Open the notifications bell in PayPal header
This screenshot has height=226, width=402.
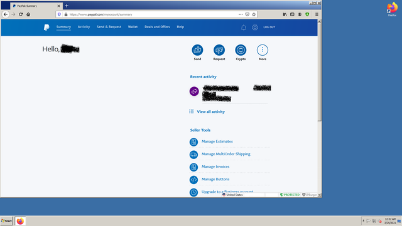click(x=244, y=28)
